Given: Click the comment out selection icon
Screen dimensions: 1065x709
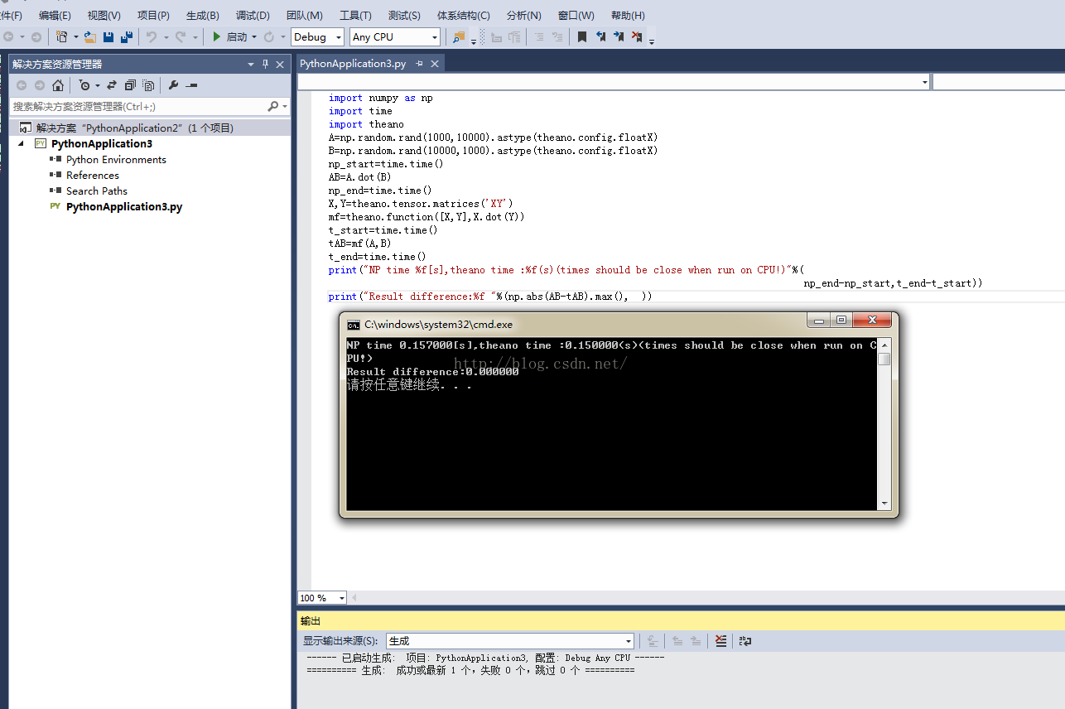Looking at the screenshot, I should 538,36.
